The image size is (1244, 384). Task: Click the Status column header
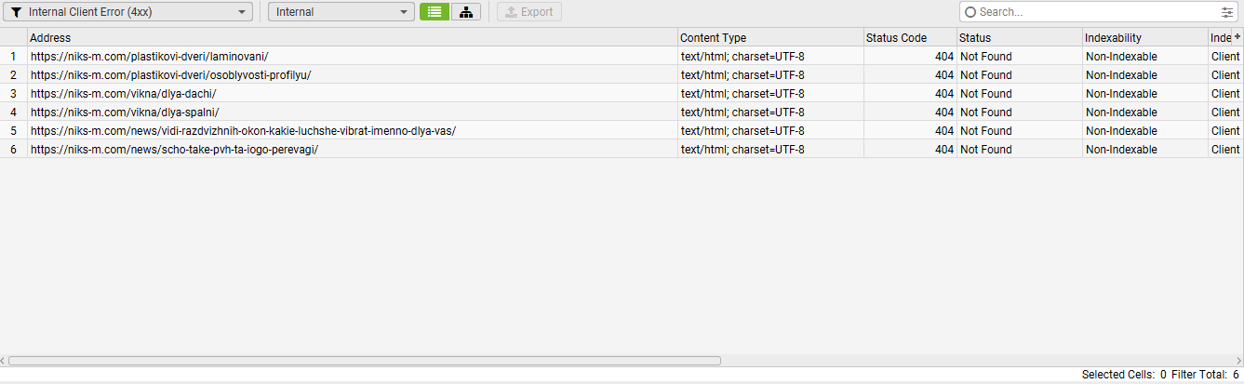pos(1018,38)
